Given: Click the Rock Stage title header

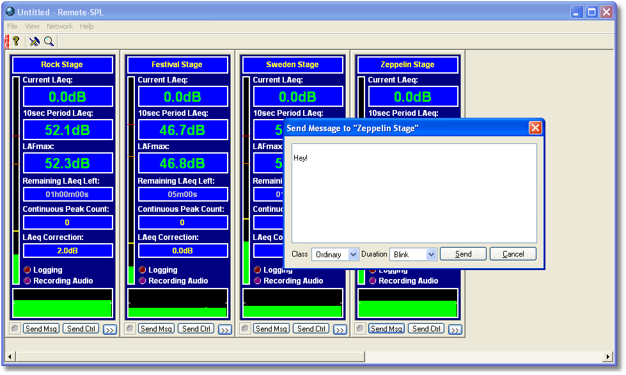Looking at the screenshot, I should [63, 65].
